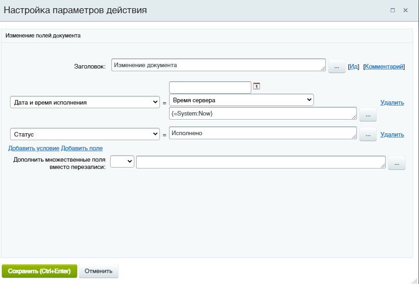Viewport: 419px width, 284px height.
Task: Click the ellipsis button beside the Заголовок field
Action: pos(337,66)
